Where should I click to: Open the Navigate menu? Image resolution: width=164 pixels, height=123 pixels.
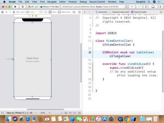pos(52,2)
